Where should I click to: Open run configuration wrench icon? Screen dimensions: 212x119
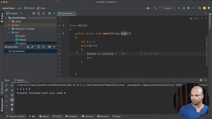pyautogui.click(x=7, y=90)
